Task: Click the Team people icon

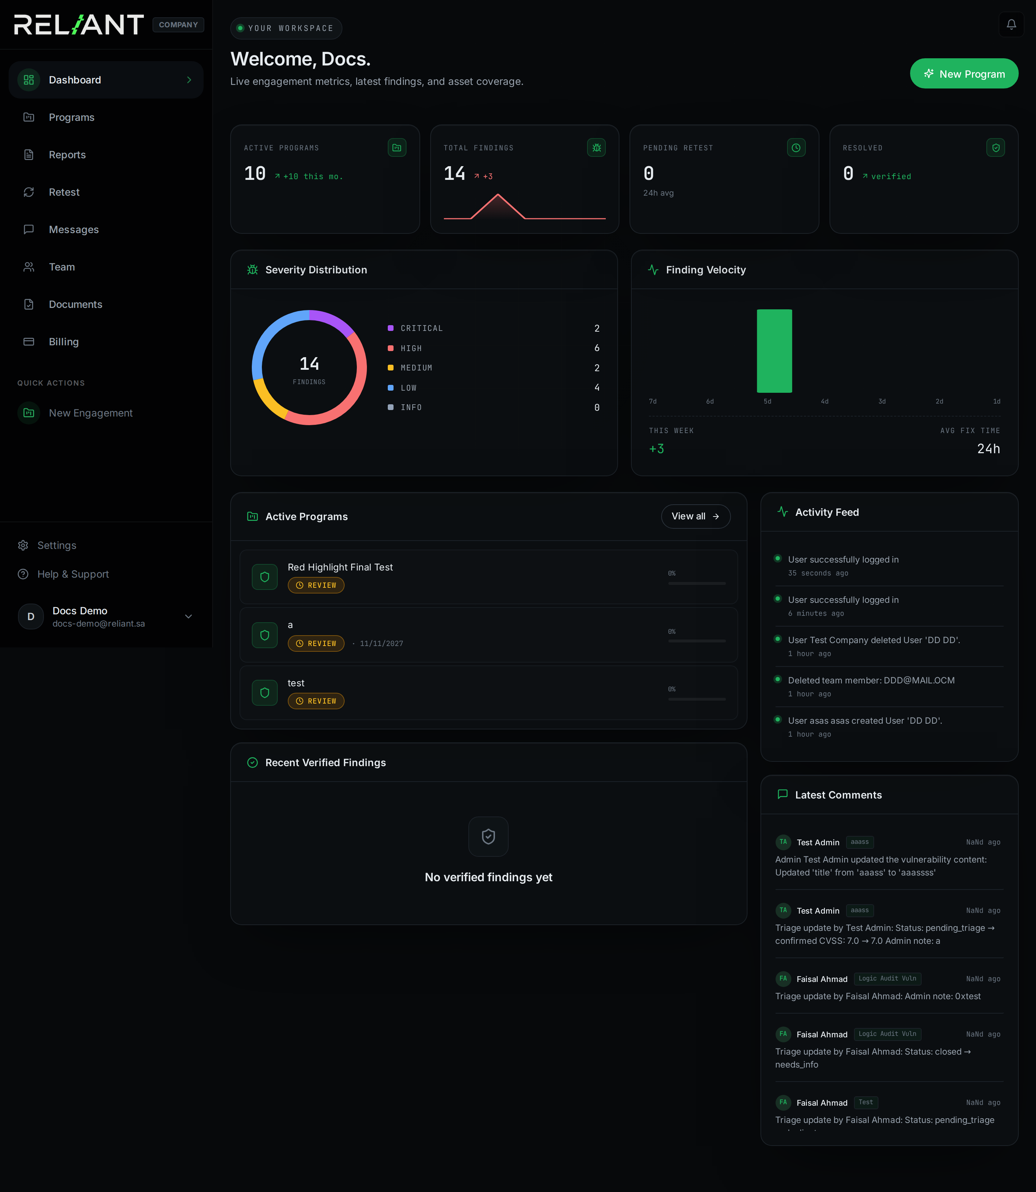Action: [28, 267]
